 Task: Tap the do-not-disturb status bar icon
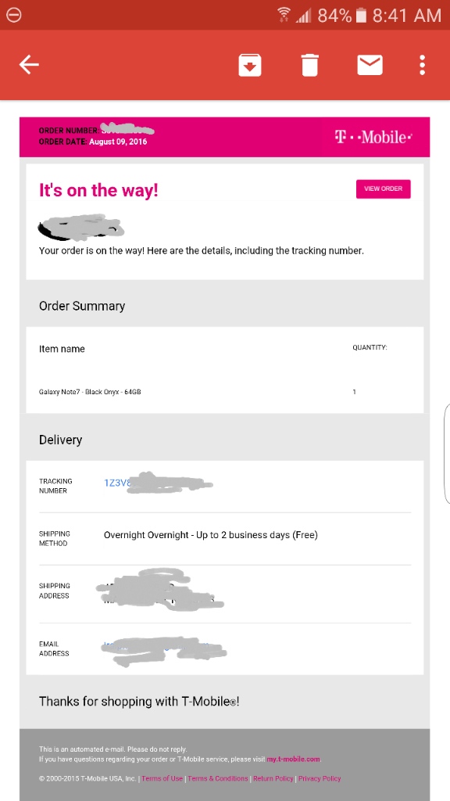(14, 15)
